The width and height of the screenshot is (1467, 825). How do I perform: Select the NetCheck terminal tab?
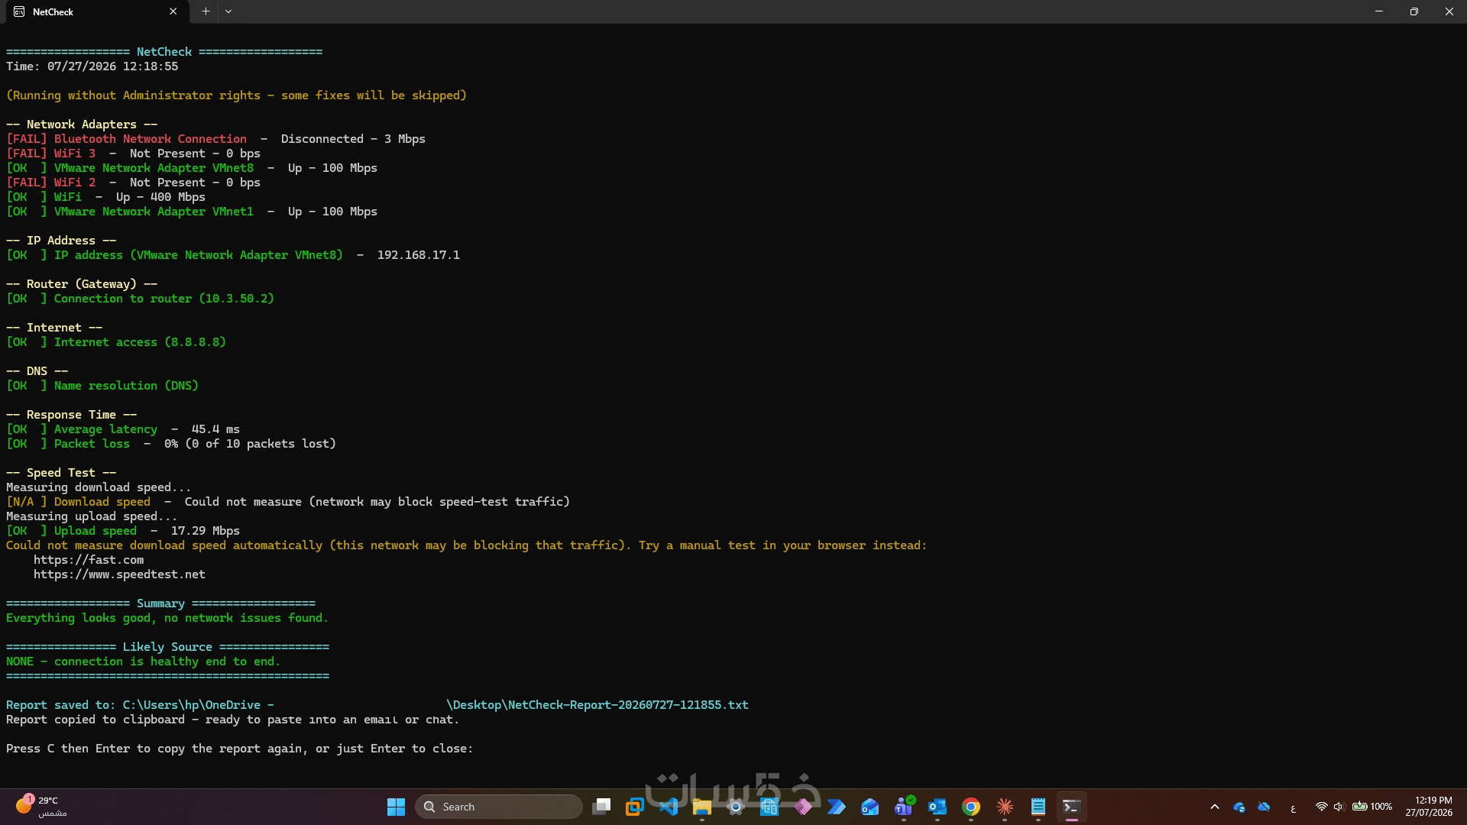(96, 11)
